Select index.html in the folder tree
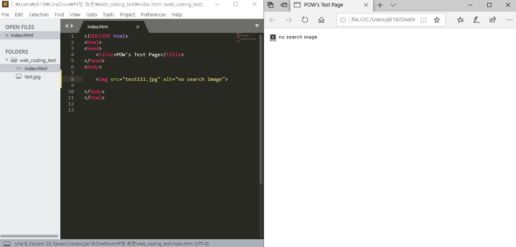The width and height of the screenshot is (516, 247). (x=30, y=69)
